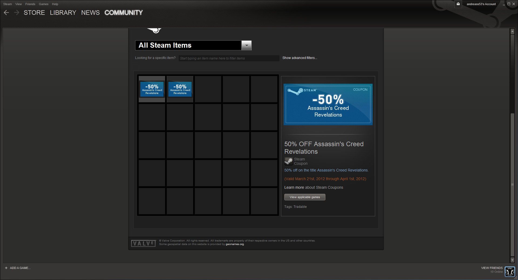
Task: Click the plus icon beside Add a Game
Action: [6, 268]
